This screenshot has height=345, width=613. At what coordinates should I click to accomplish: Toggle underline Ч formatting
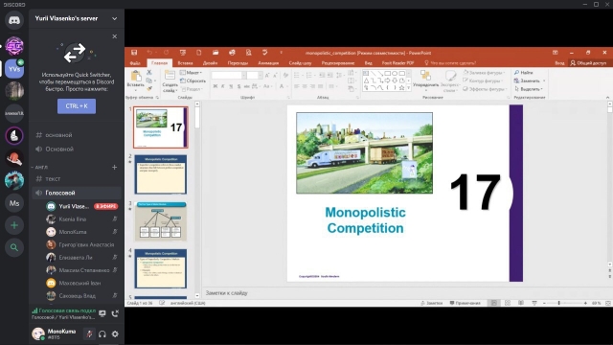[231, 86]
